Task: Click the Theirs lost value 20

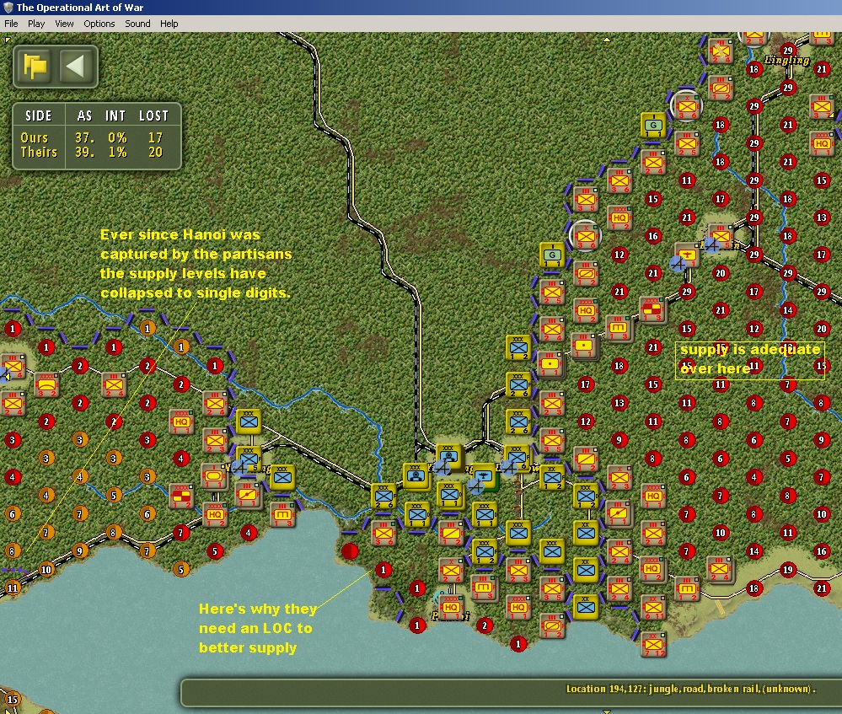Action: [156, 152]
